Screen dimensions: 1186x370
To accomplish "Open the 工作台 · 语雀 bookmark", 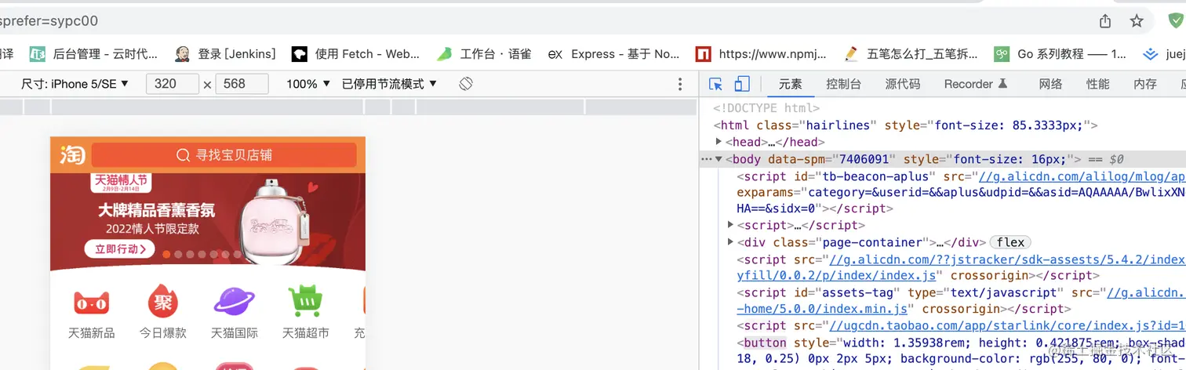I will point(484,54).
